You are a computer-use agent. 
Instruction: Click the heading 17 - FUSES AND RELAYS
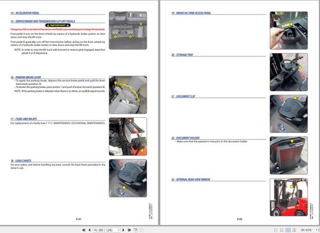[23, 119]
